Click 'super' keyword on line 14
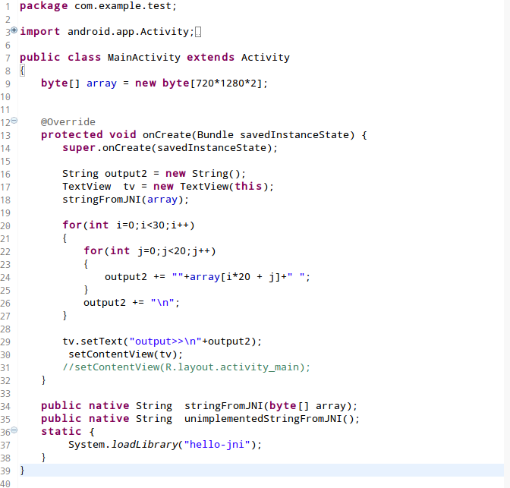Image resolution: width=510 pixels, height=488 pixels. (79, 148)
